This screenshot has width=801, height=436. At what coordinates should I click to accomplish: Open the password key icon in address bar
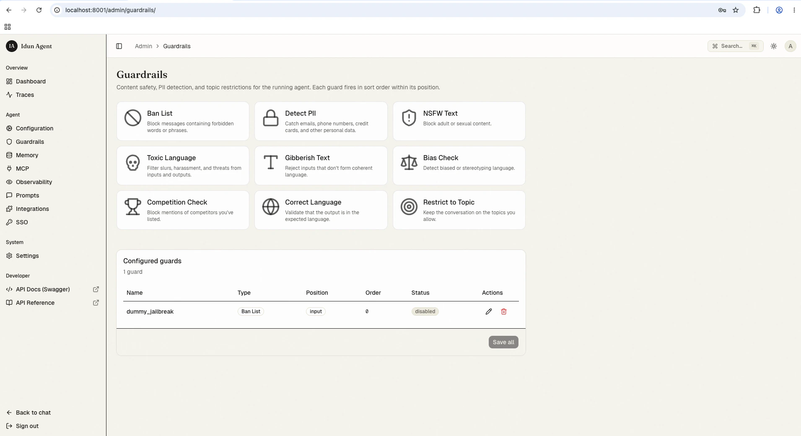[x=722, y=10]
